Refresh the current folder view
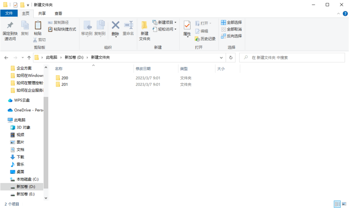Image resolution: width=349 pixels, height=208 pixels. (231, 58)
